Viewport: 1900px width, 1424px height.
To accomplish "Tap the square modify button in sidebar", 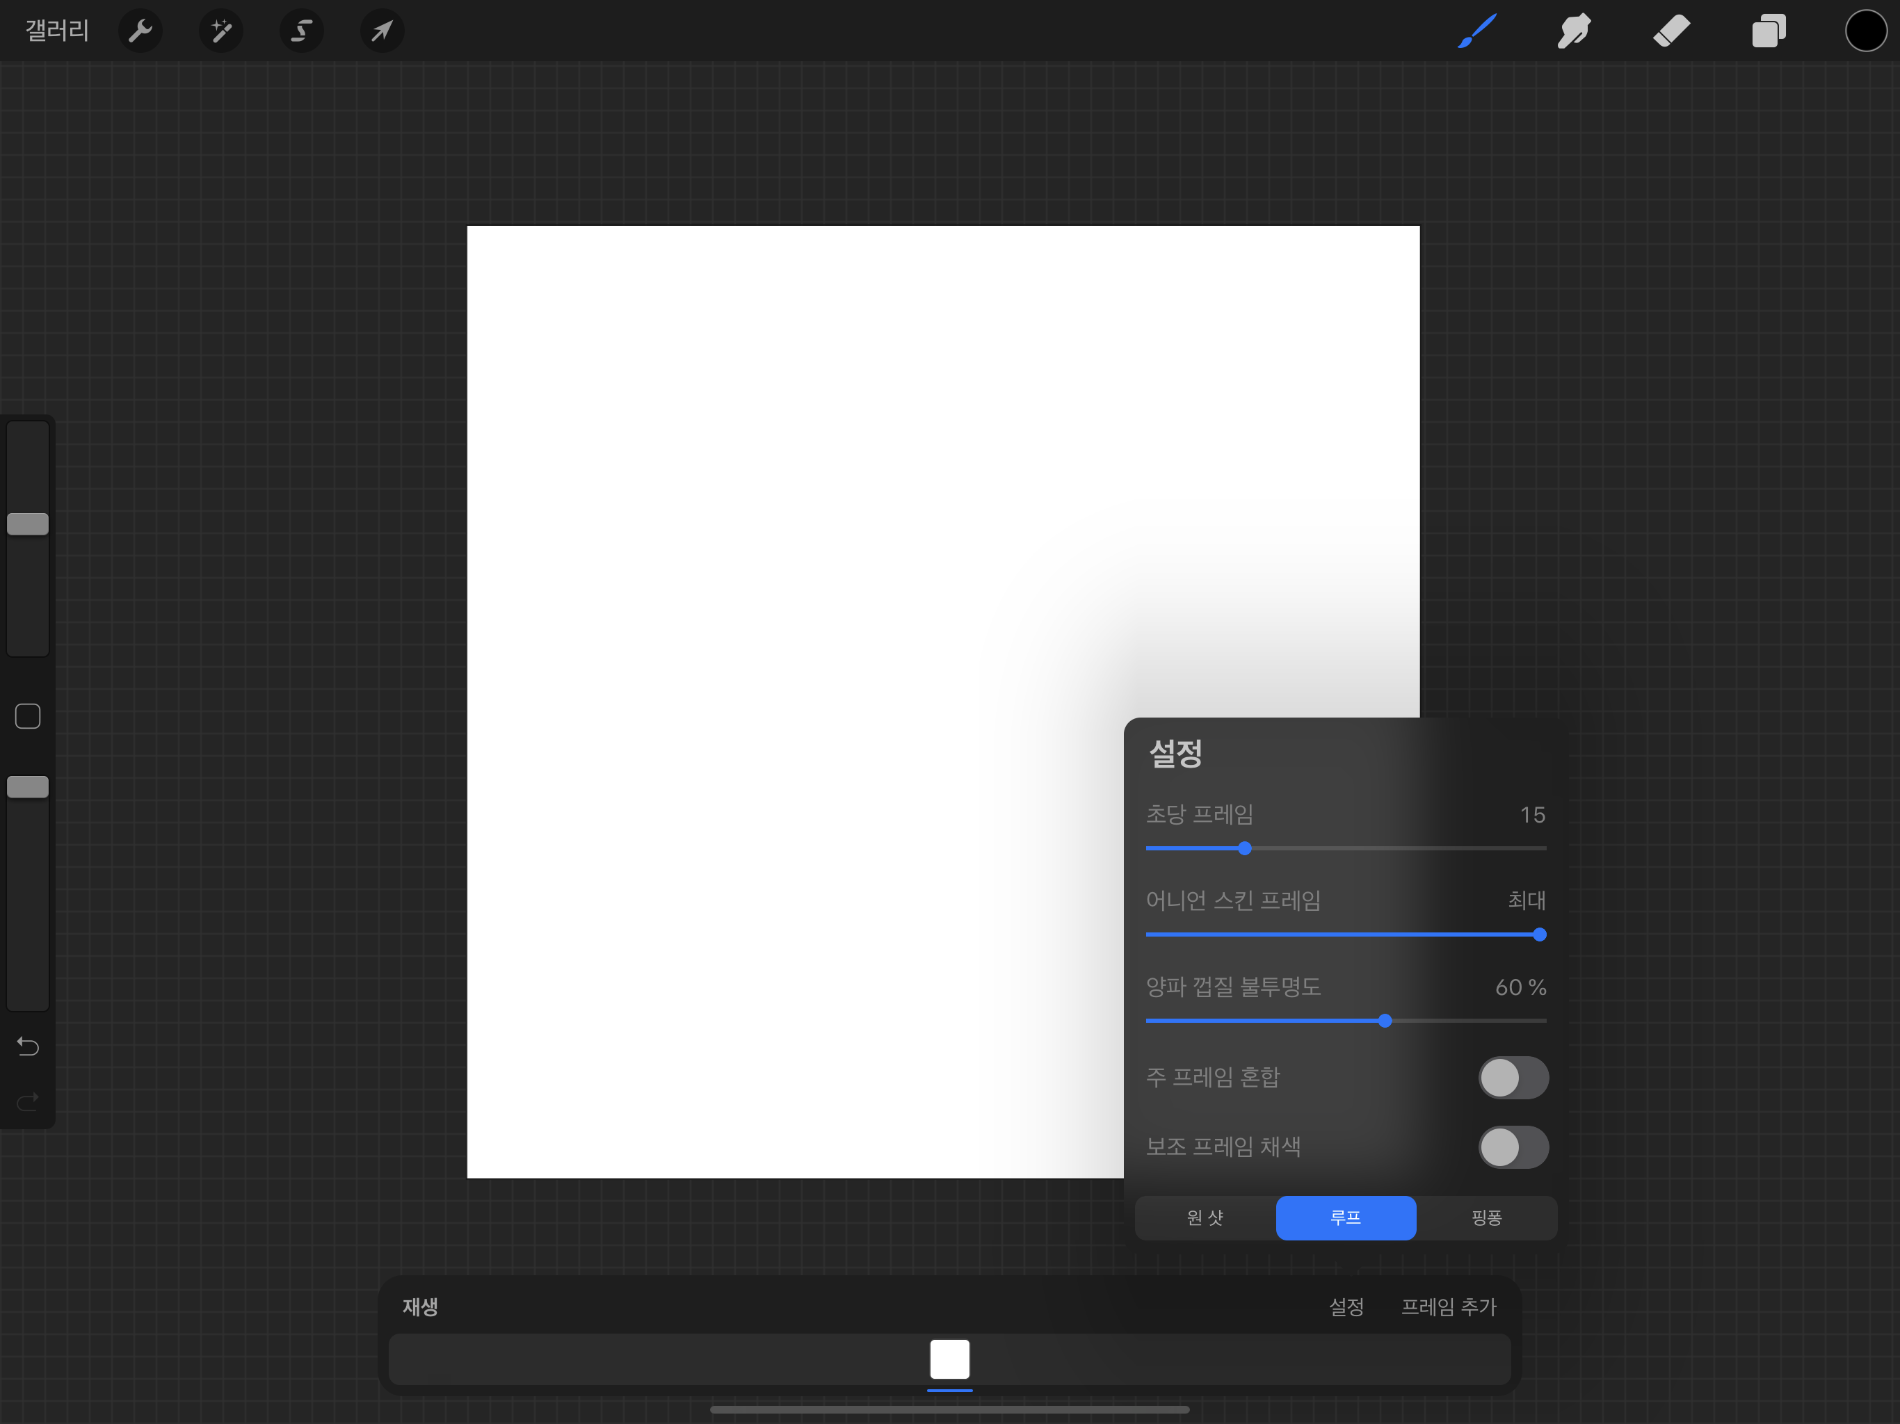I will click(x=28, y=716).
